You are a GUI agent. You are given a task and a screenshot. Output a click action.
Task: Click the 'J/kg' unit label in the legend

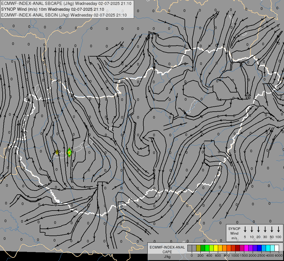tap(167, 257)
